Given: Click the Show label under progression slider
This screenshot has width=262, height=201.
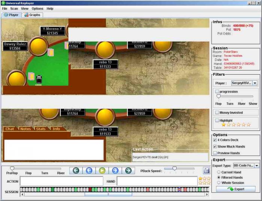Looking at the screenshot, I should coord(253,103).
